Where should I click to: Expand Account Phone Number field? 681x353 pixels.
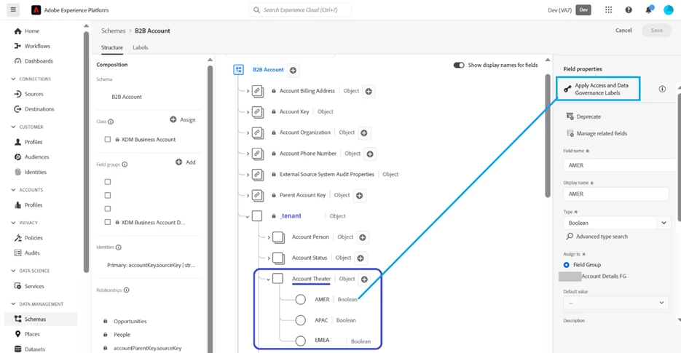[248, 154]
